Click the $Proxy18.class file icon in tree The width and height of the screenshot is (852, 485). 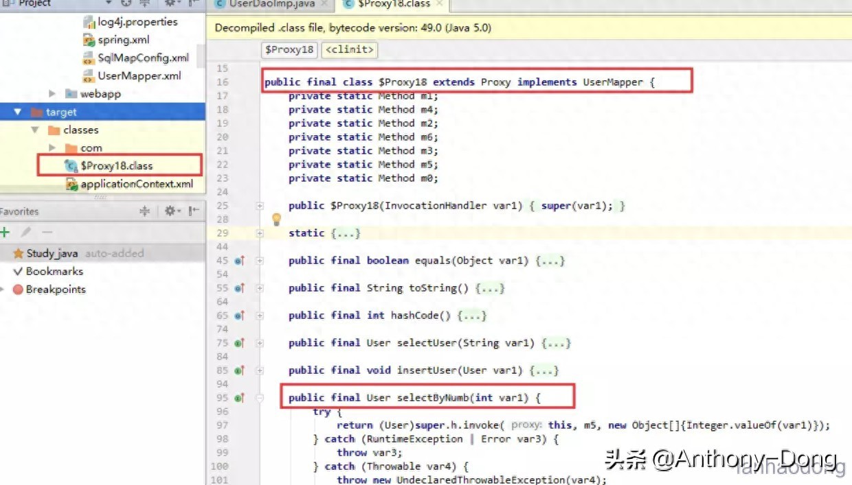point(71,165)
